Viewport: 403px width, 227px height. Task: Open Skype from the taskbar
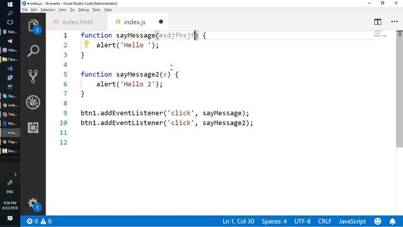pos(10,96)
